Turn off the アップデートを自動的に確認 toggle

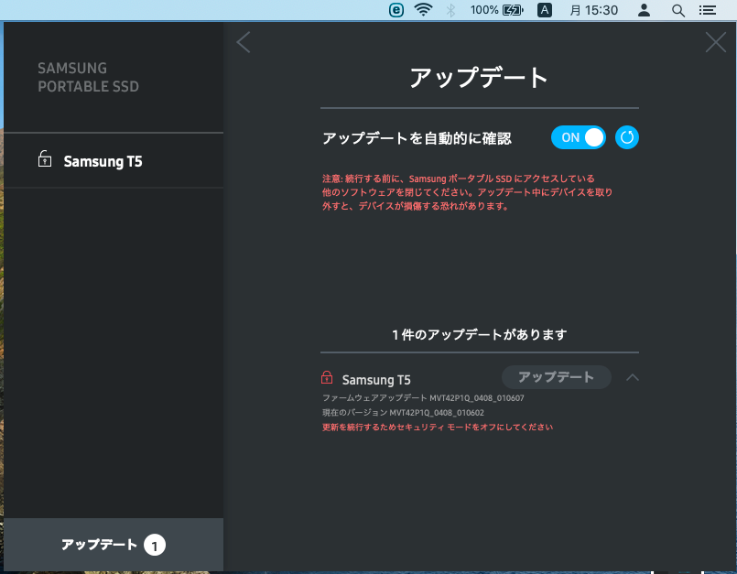click(x=579, y=137)
